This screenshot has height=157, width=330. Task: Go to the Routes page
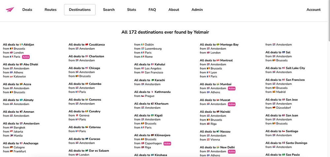[50, 10]
